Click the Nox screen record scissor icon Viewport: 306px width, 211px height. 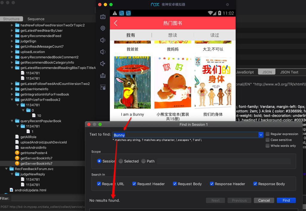(x=103, y=87)
